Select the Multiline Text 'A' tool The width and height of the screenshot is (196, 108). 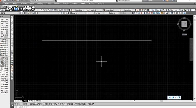point(12,60)
